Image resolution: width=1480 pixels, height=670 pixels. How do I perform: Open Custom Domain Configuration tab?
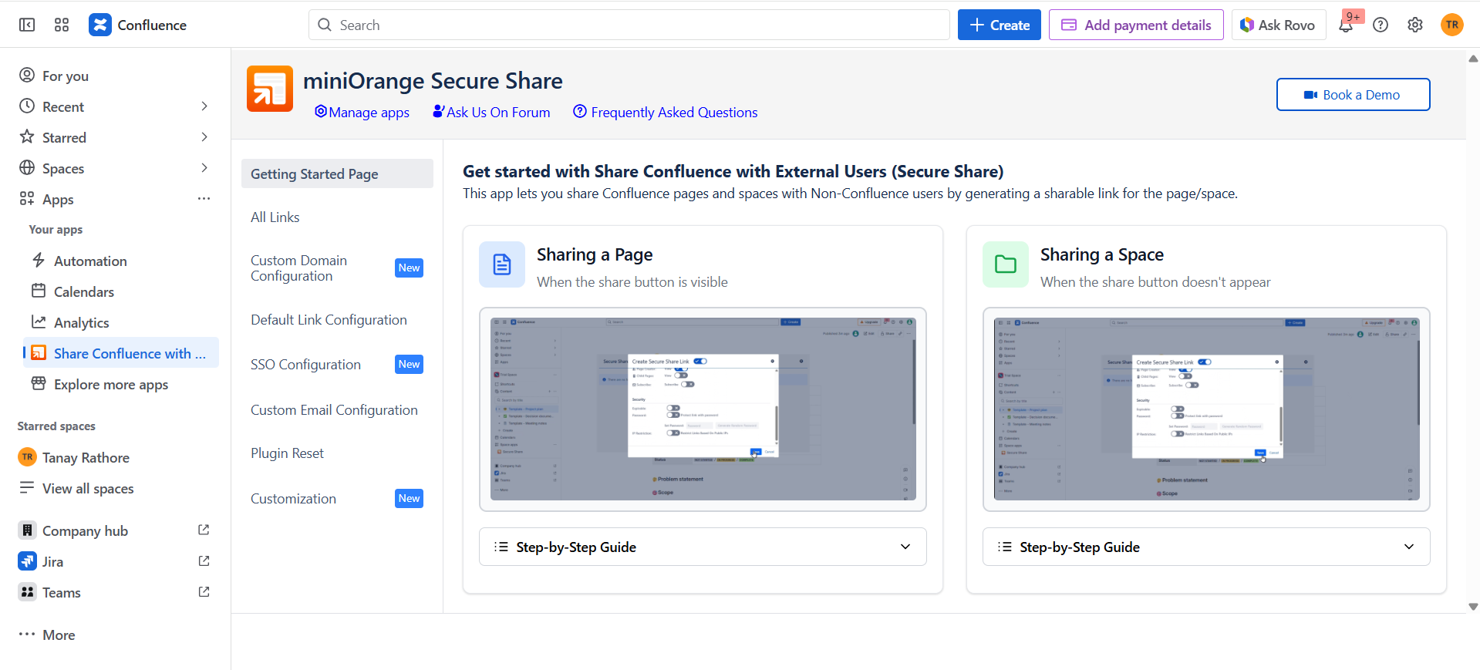pyautogui.click(x=337, y=268)
